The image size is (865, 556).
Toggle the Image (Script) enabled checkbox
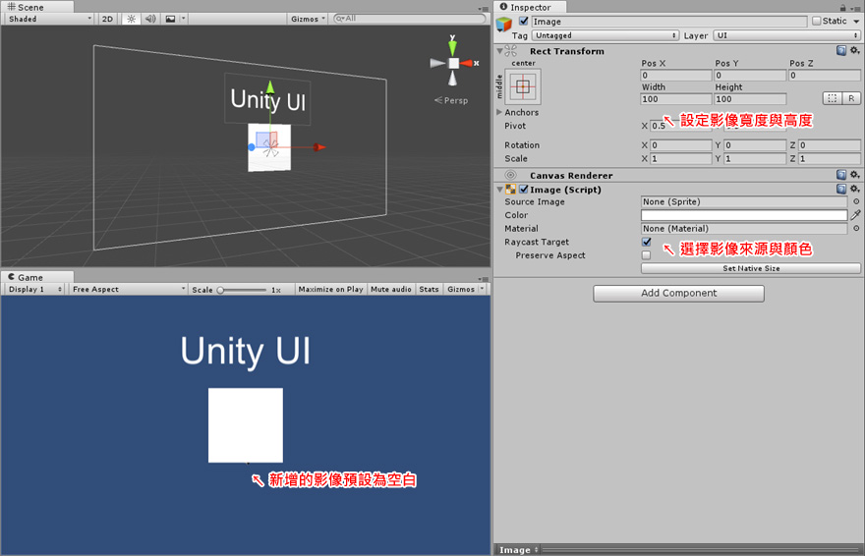524,189
